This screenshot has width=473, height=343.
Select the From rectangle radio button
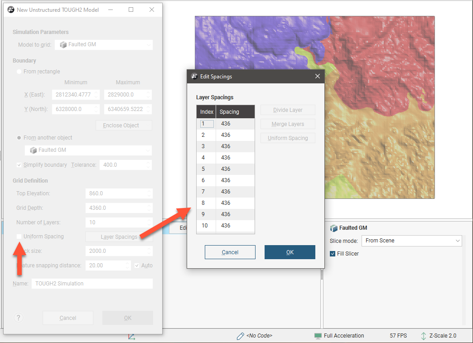coord(19,72)
